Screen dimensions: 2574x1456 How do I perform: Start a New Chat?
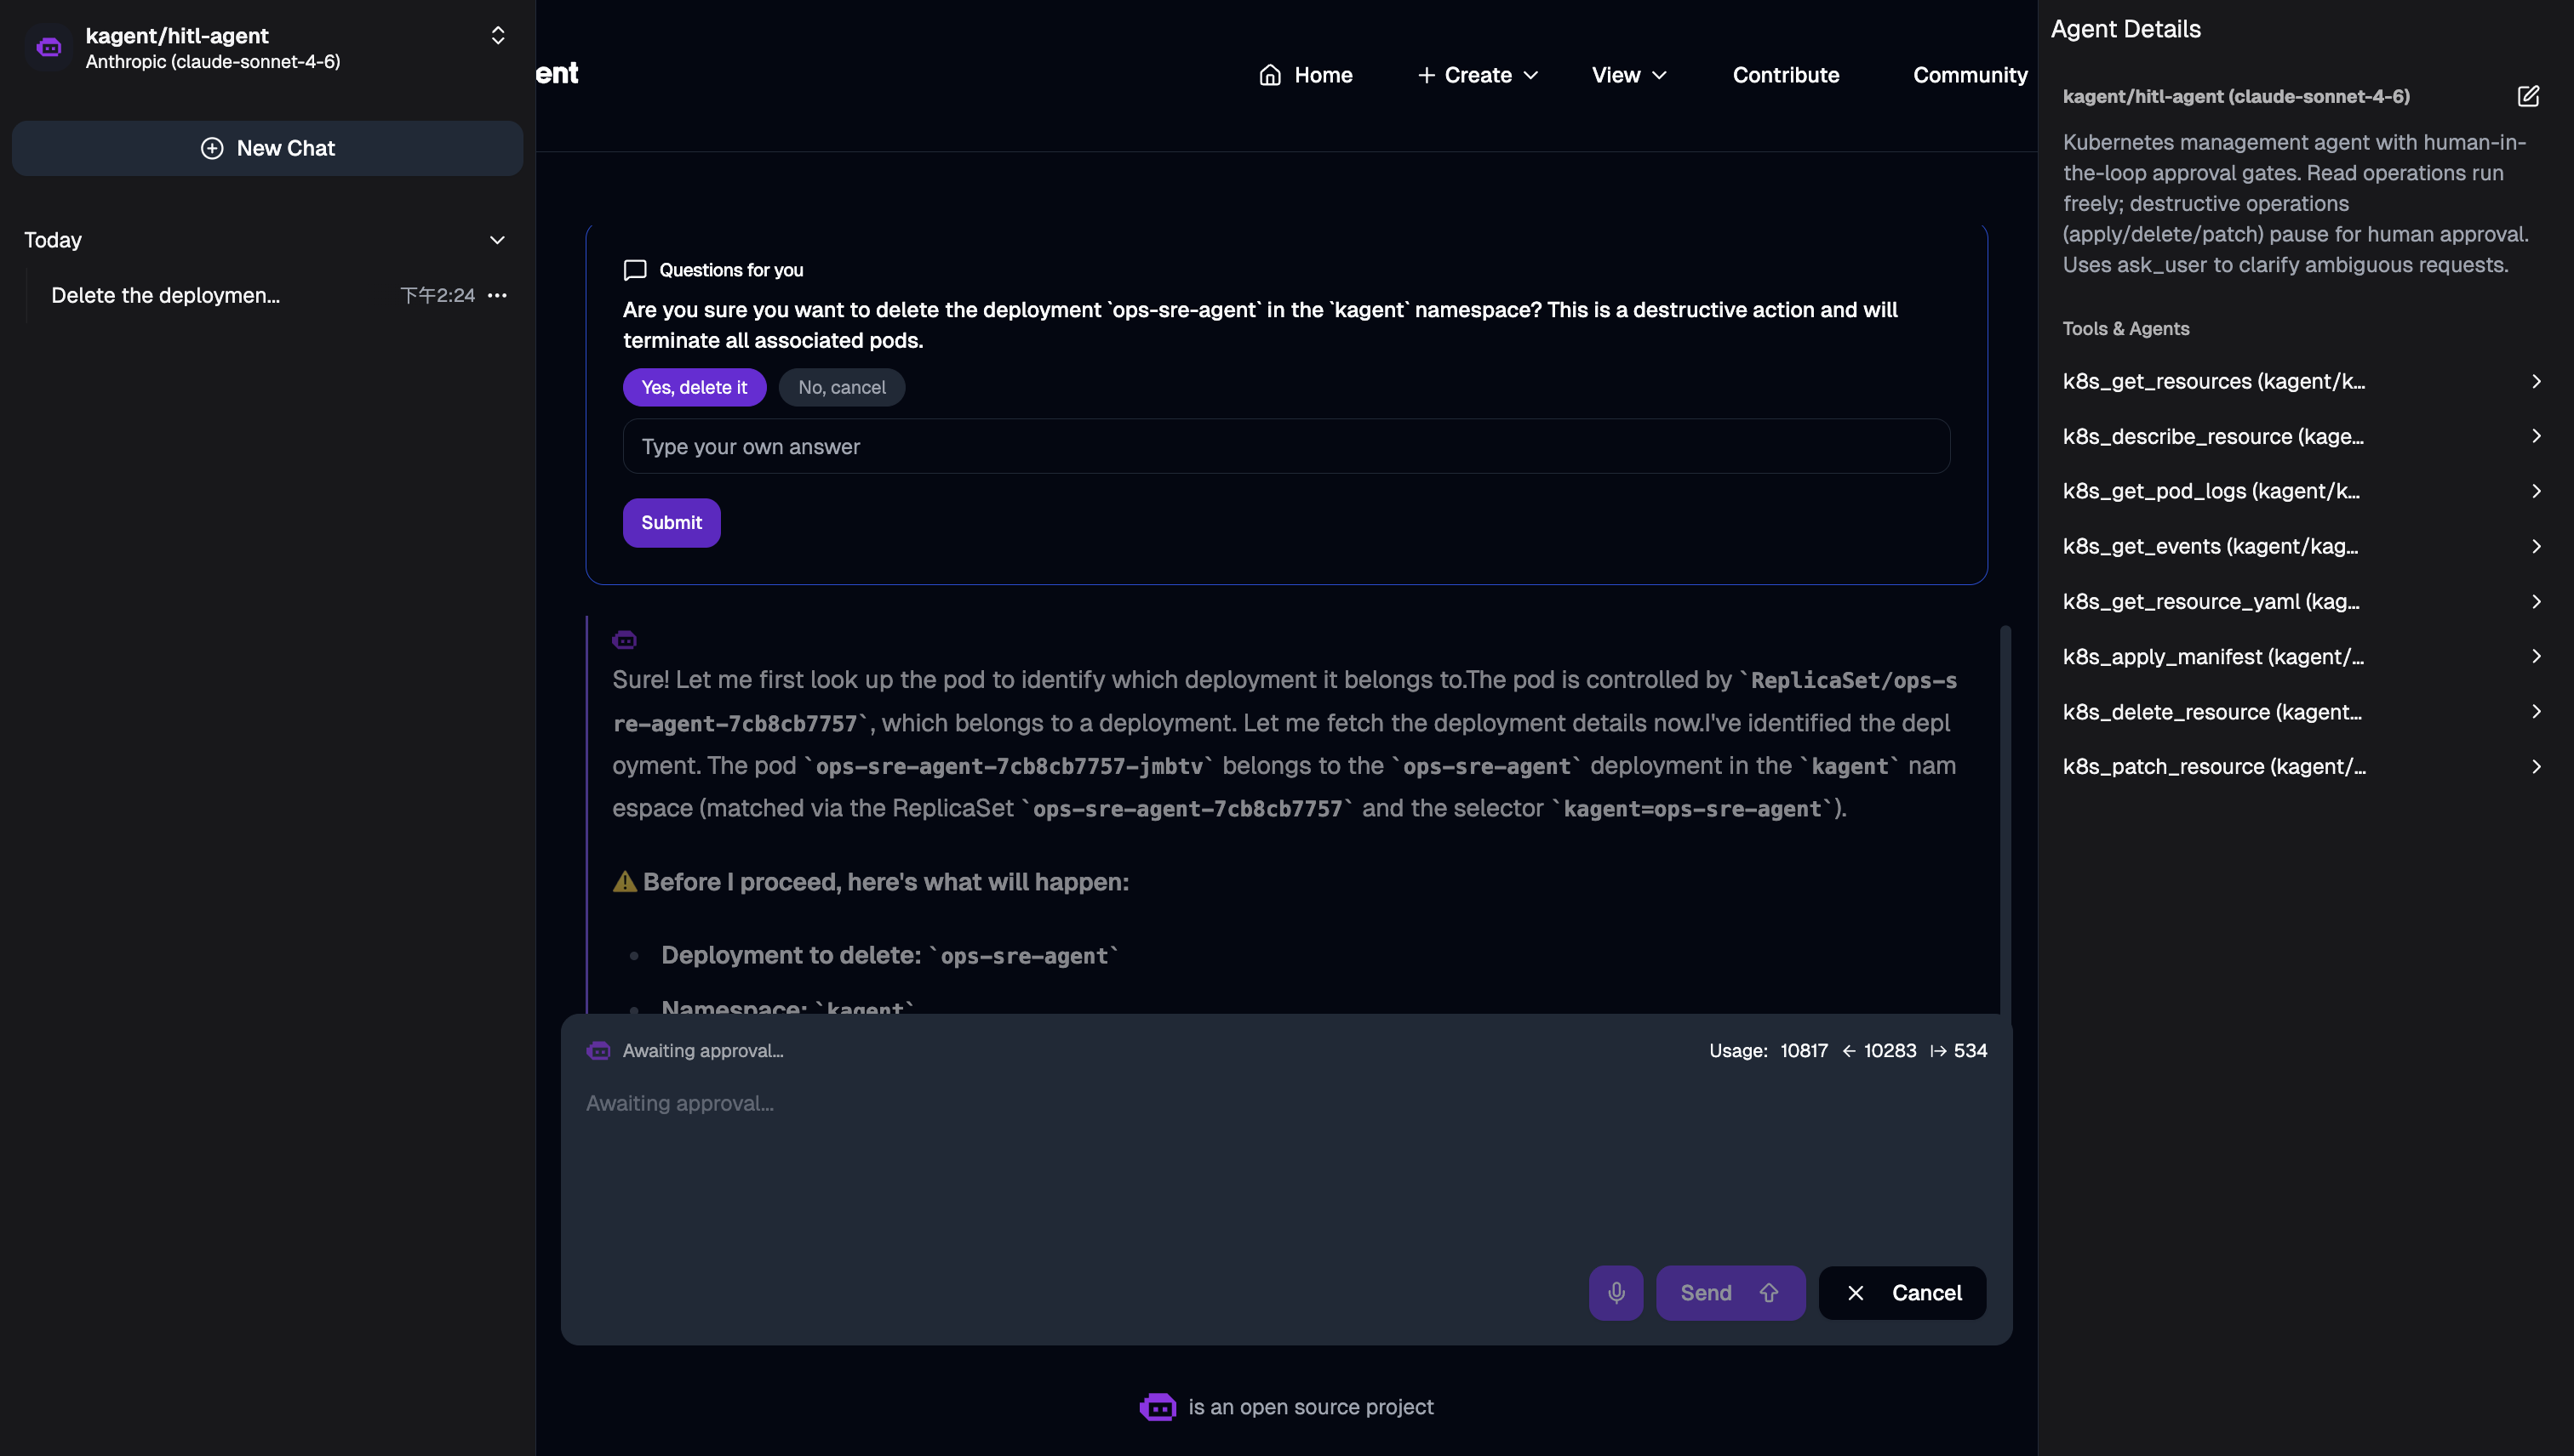coord(267,148)
